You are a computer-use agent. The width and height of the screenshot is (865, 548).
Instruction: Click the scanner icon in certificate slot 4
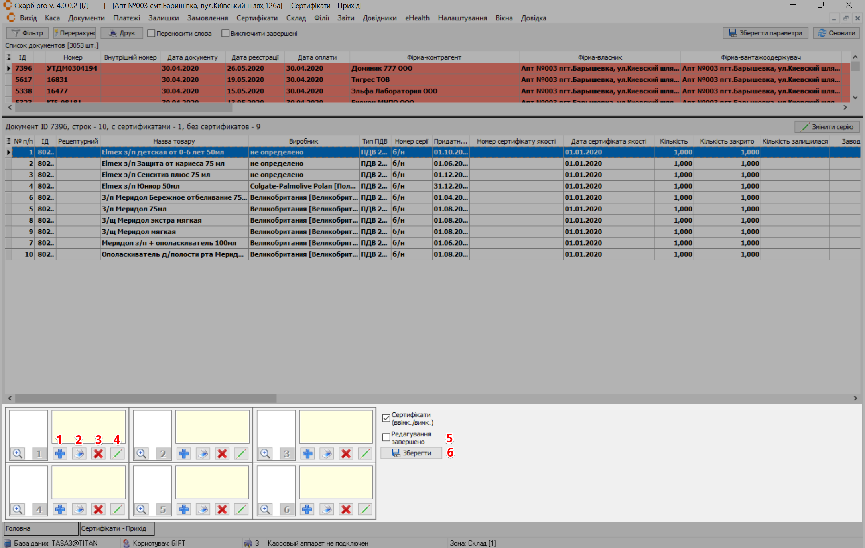(79, 509)
